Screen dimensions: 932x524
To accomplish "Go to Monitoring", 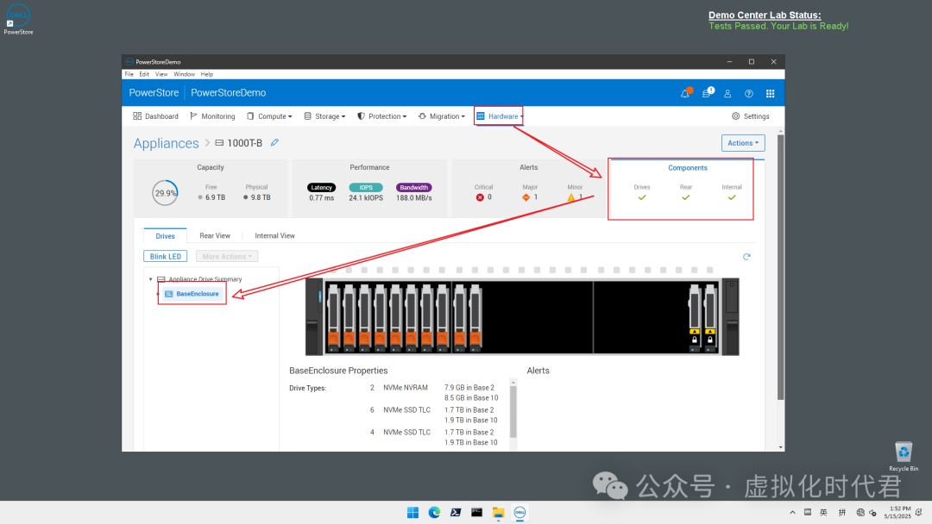I will (212, 116).
